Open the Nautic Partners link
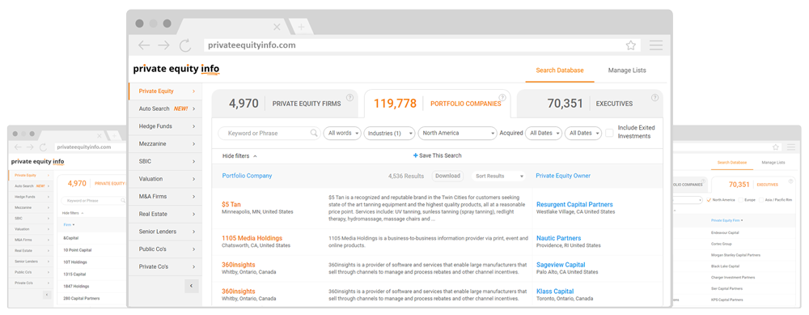Viewport: 809px width, 315px height. [559, 238]
